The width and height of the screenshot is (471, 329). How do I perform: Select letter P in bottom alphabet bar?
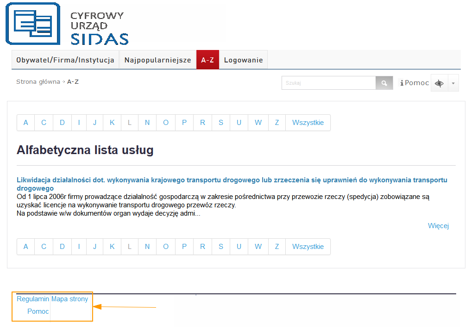coord(184,247)
